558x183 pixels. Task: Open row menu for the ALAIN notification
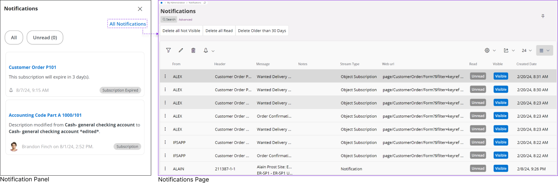(x=165, y=169)
